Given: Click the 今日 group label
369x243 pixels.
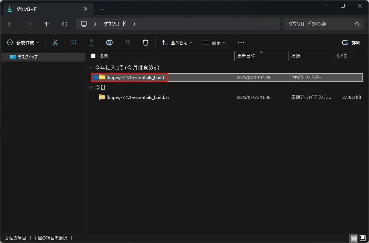Looking at the screenshot, I should pos(100,88).
